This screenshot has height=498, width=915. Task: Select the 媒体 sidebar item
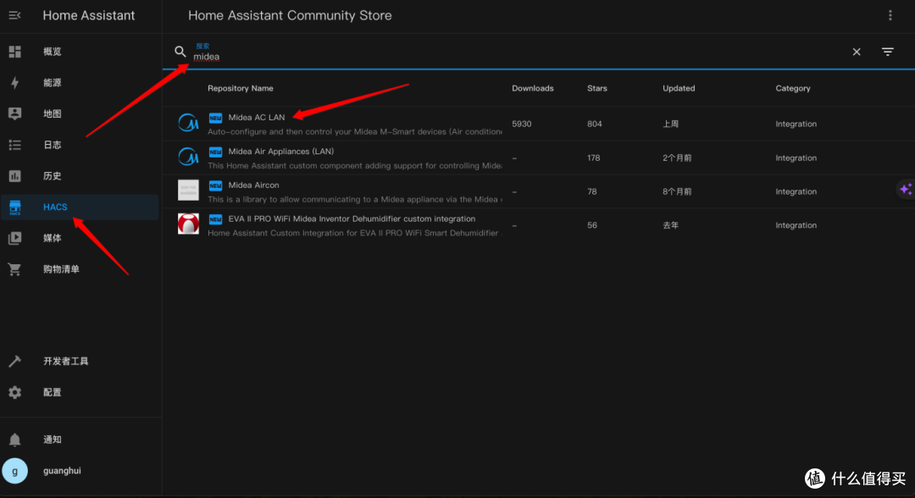pos(80,238)
